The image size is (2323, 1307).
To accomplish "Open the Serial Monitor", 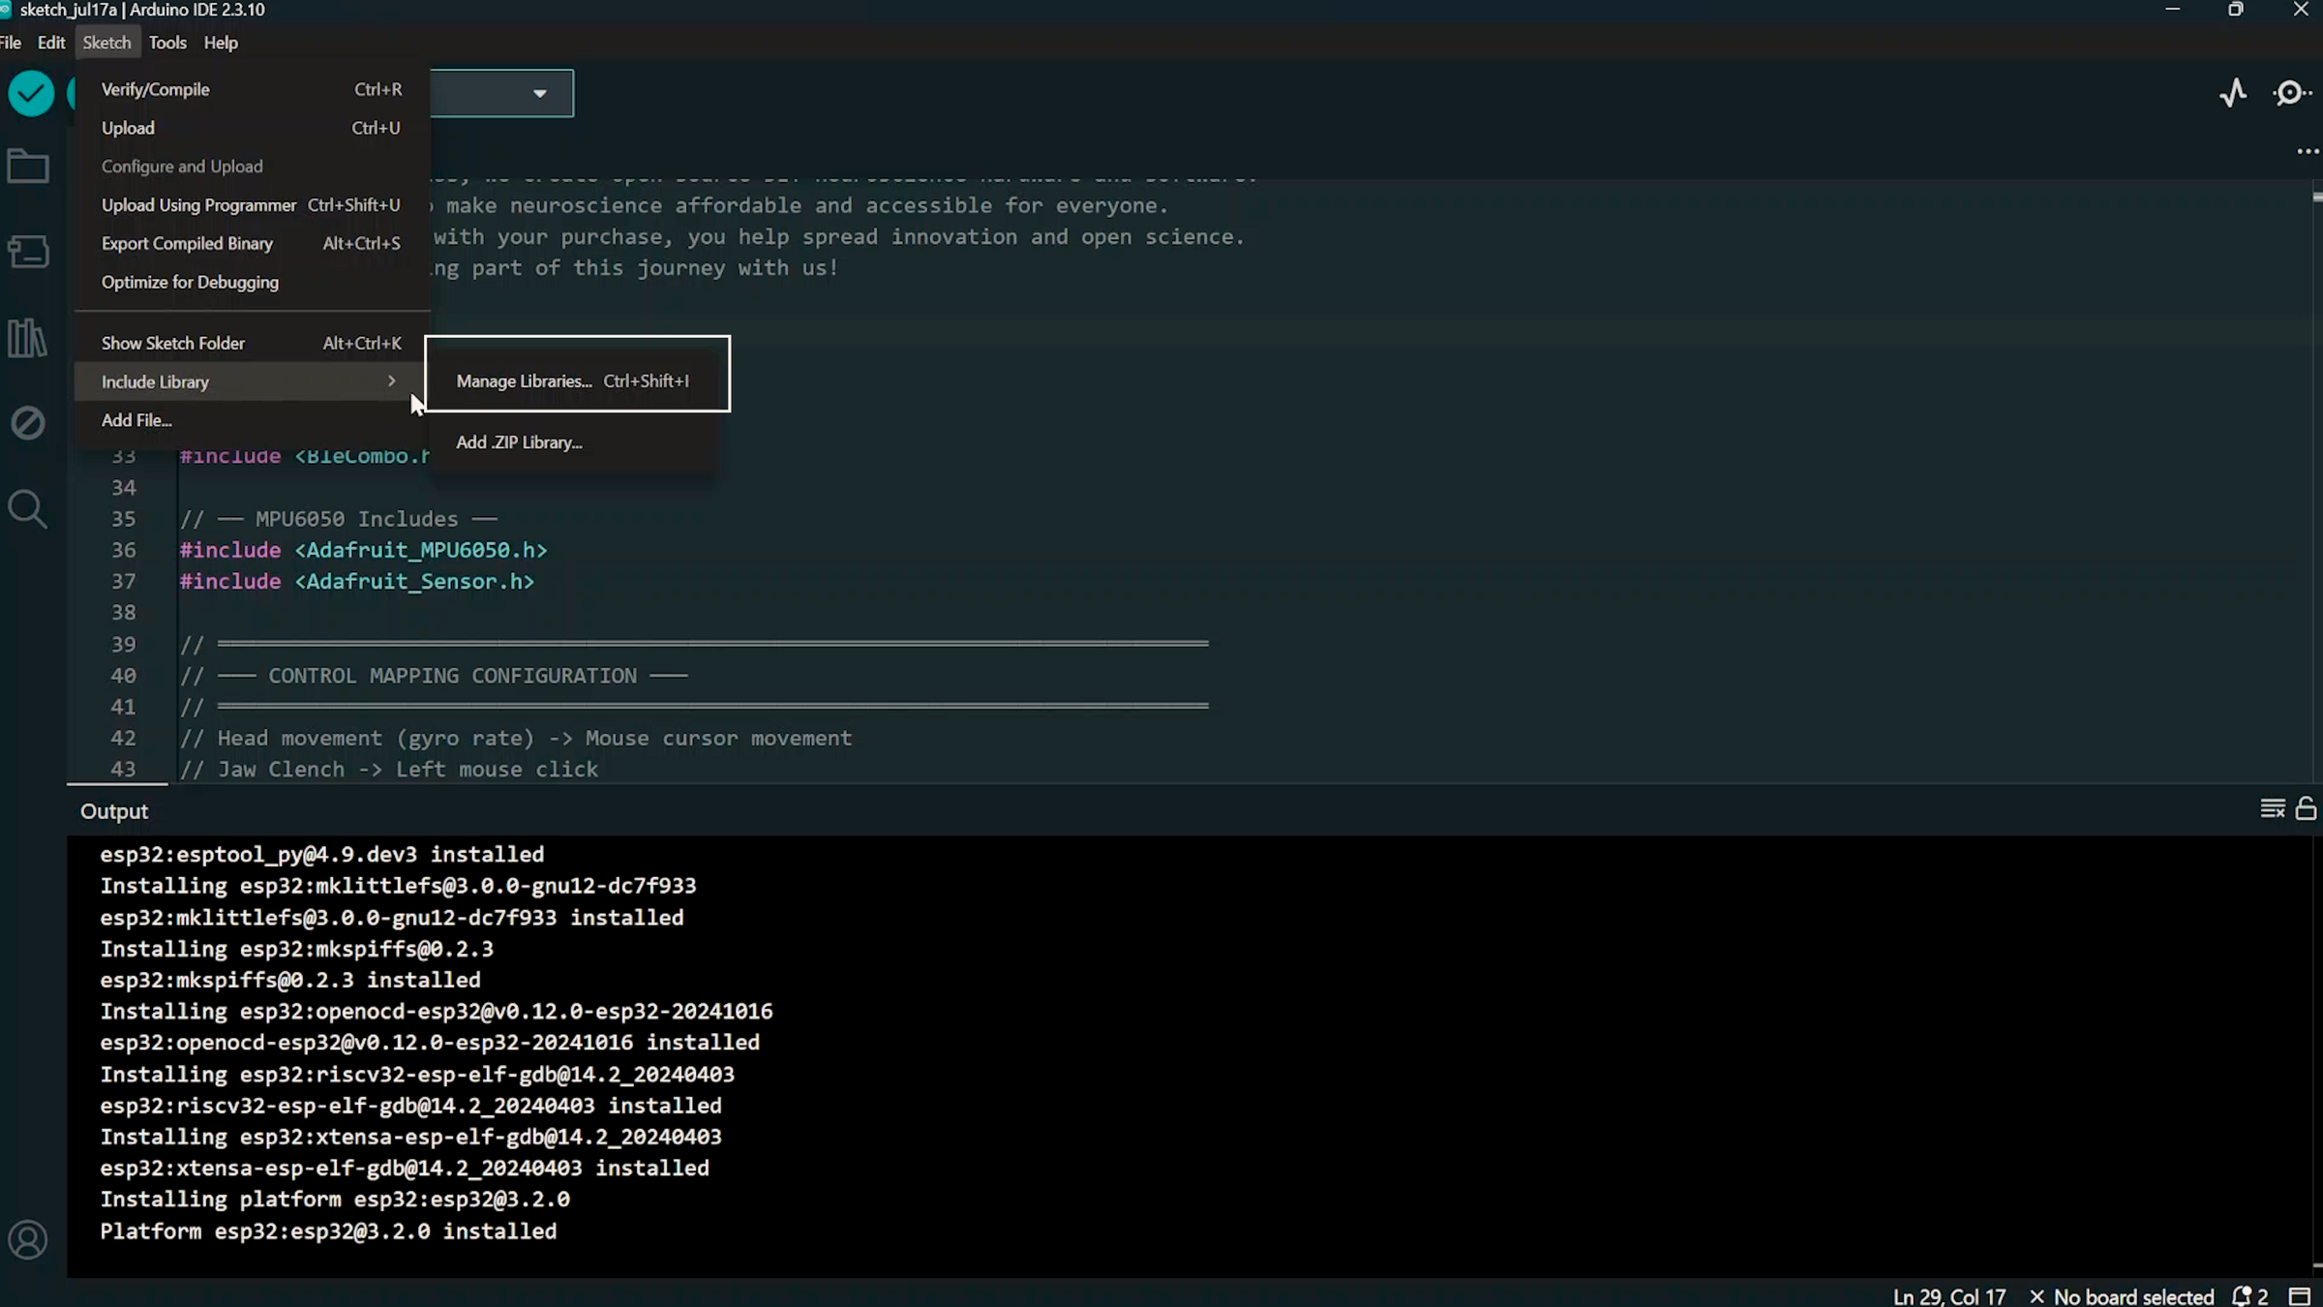I will (2291, 93).
